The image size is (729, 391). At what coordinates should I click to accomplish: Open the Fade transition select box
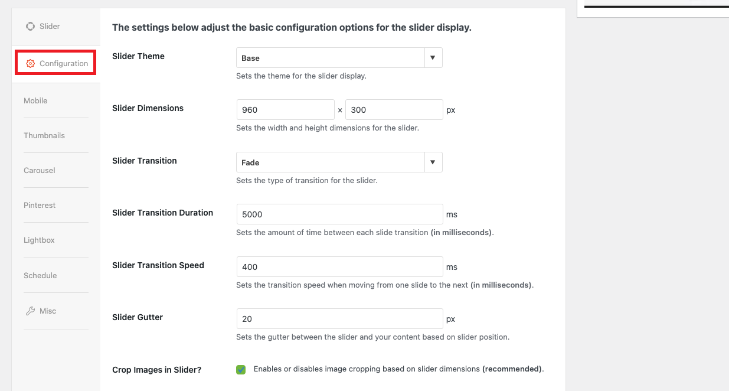pos(339,162)
